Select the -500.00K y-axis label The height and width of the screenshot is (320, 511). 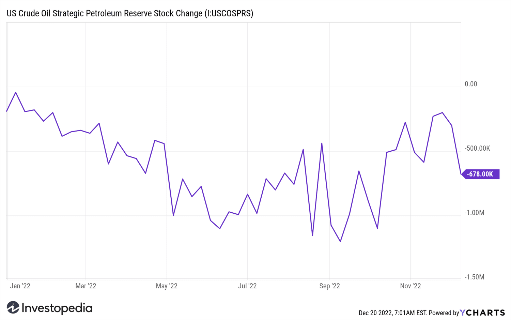477,148
